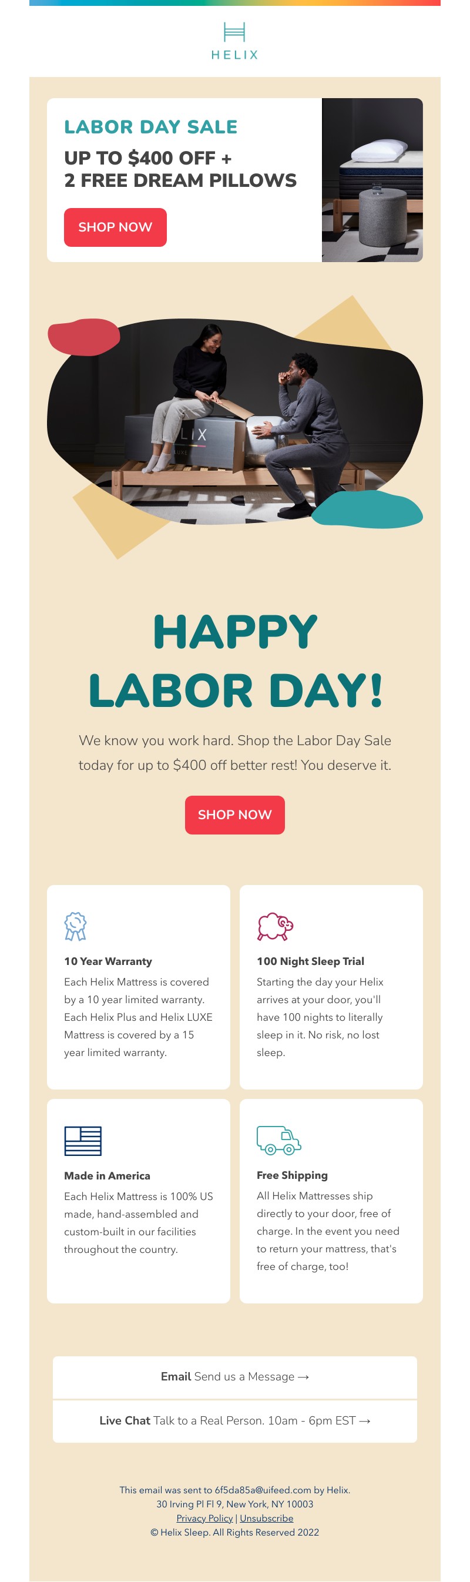The height and width of the screenshot is (1582, 470).
Task: Click the American flag icon
Action: click(83, 1141)
